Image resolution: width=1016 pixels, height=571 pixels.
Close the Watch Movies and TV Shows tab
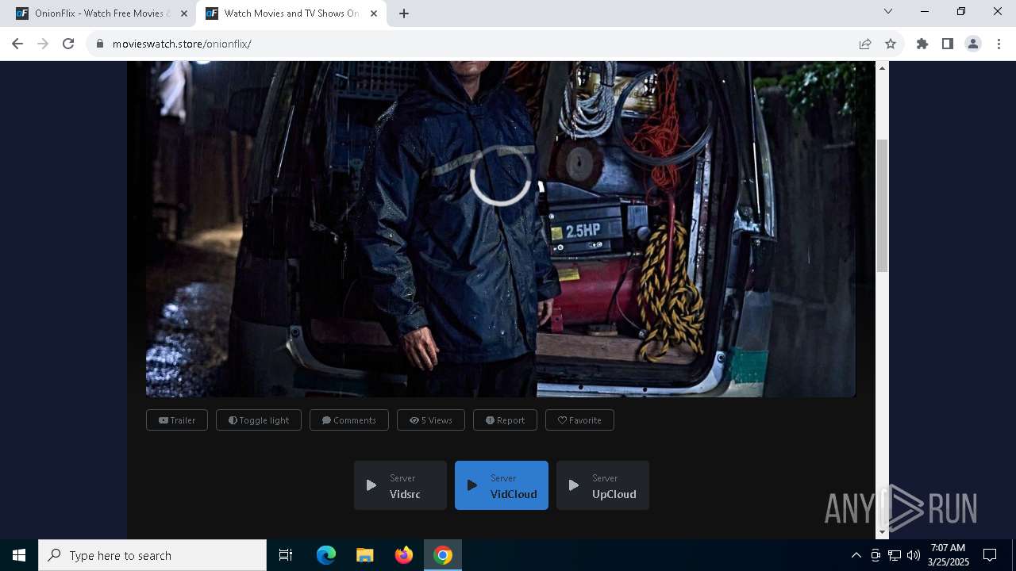(374, 13)
